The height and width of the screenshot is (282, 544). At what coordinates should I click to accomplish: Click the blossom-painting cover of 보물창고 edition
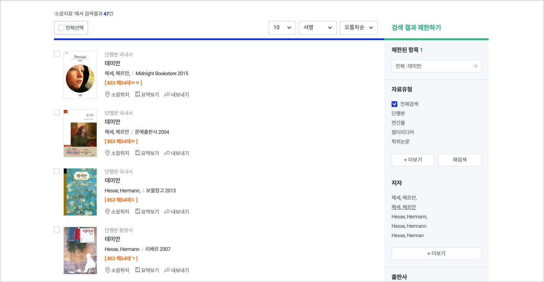point(80,192)
